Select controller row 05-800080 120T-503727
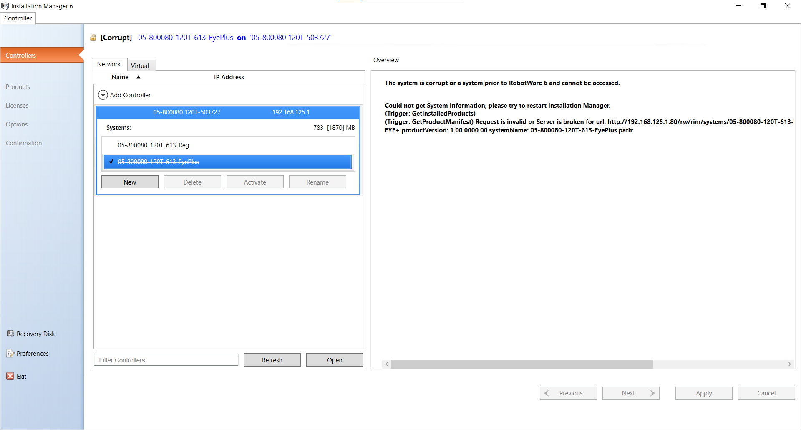 228,112
